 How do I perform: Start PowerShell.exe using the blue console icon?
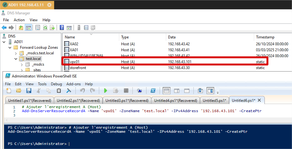pos(153,91)
